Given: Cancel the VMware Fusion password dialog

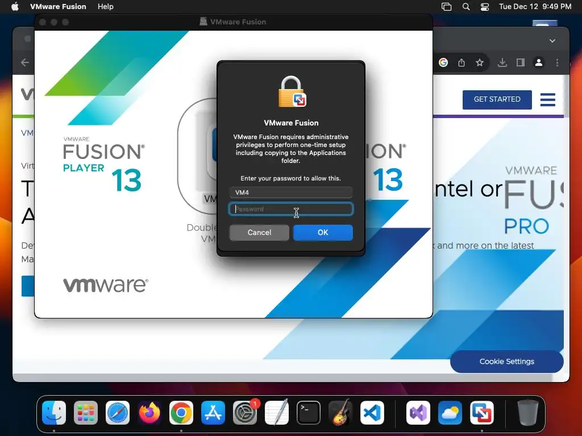Looking at the screenshot, I should pyautogui.click(x=259, y=232).
